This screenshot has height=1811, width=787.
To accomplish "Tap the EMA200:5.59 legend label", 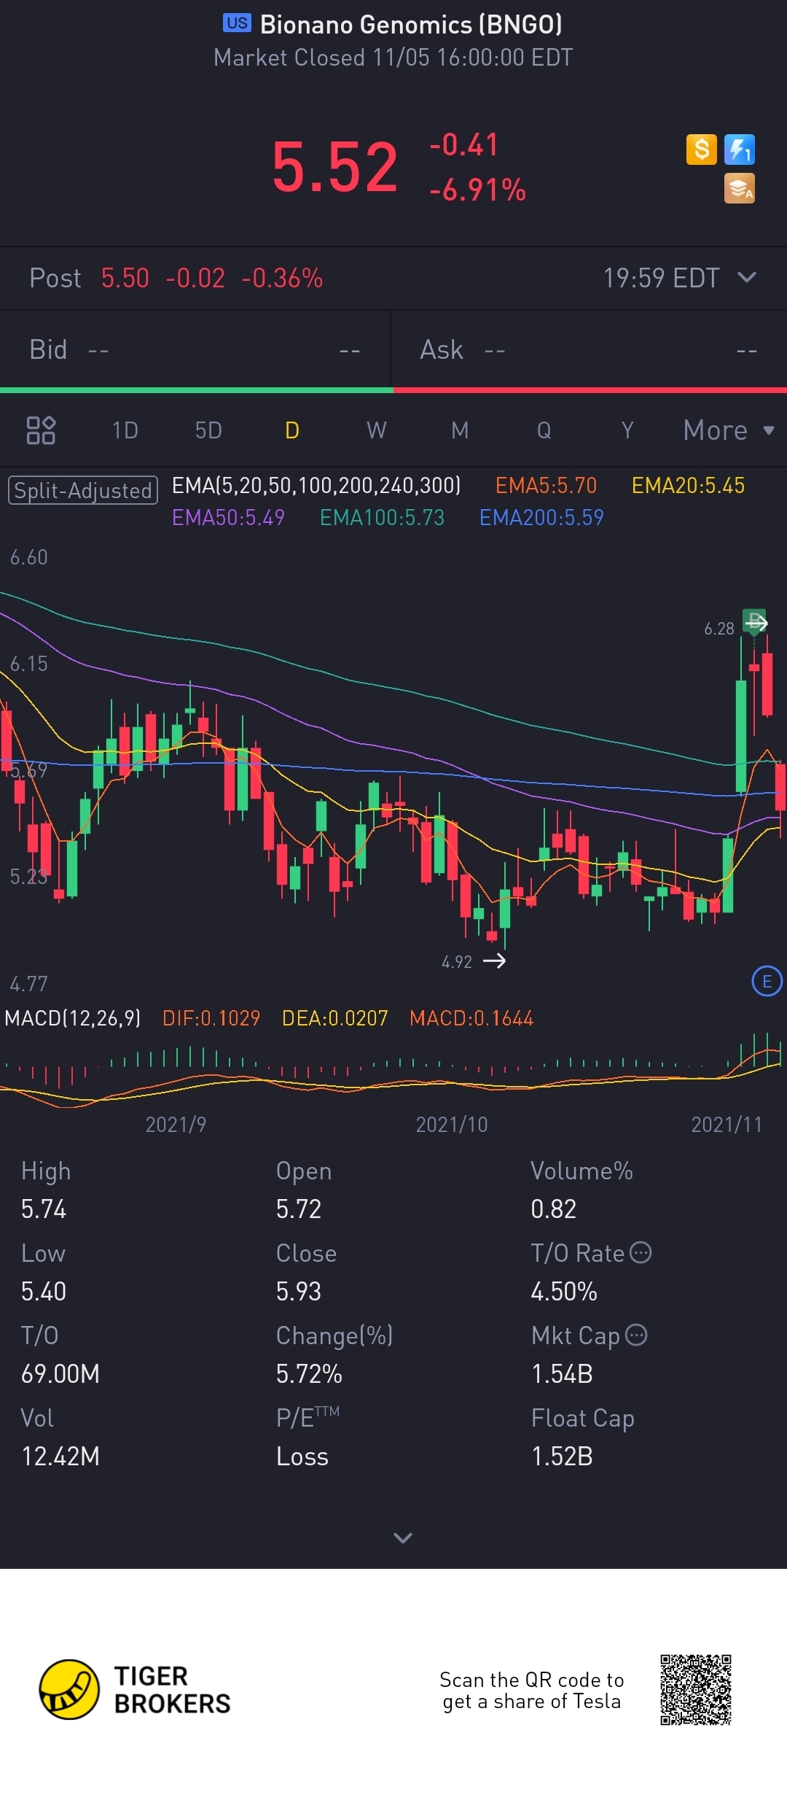I will click(x=541, y=517).
